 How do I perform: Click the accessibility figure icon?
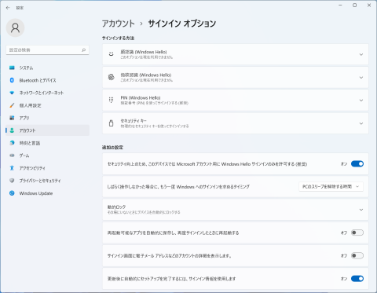pos(12,168)
